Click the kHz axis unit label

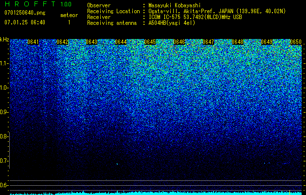coord(4,39)
